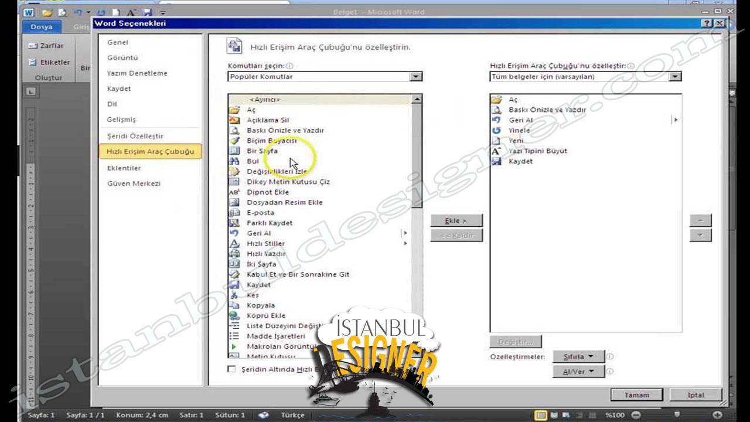Select Geri Al icon in commands list
This screenshot has width=750, height=422.
pyautogui.click(x=234, y=233)
